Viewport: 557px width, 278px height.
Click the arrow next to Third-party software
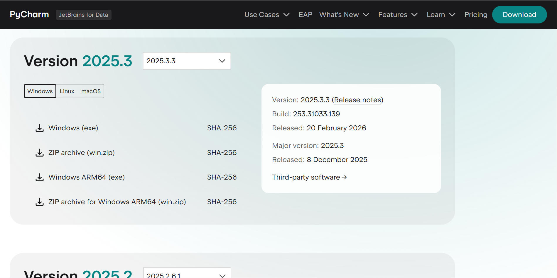(x=344, y=177)
